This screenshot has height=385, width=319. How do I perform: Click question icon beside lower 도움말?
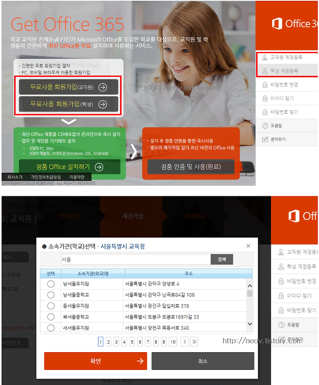(x=281, y=325)
